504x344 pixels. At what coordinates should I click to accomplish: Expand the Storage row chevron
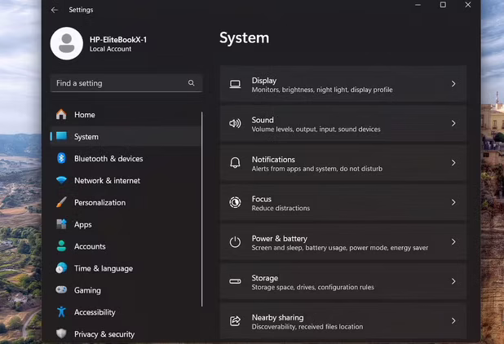(x=453, y=281)
